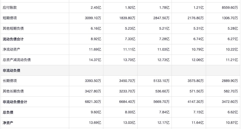Click the 应付账款 row label

tap(10, 8)
